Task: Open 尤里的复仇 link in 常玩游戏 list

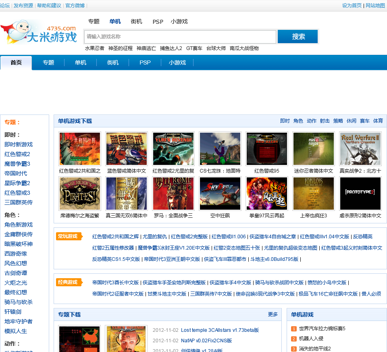Action: (x=155, y=236)
